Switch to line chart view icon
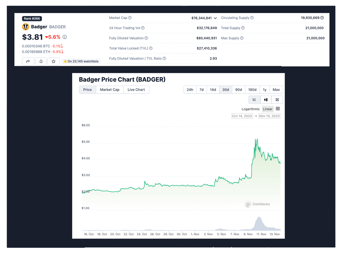The height and width of the screenshot is (253, 342). coord(255,100)
